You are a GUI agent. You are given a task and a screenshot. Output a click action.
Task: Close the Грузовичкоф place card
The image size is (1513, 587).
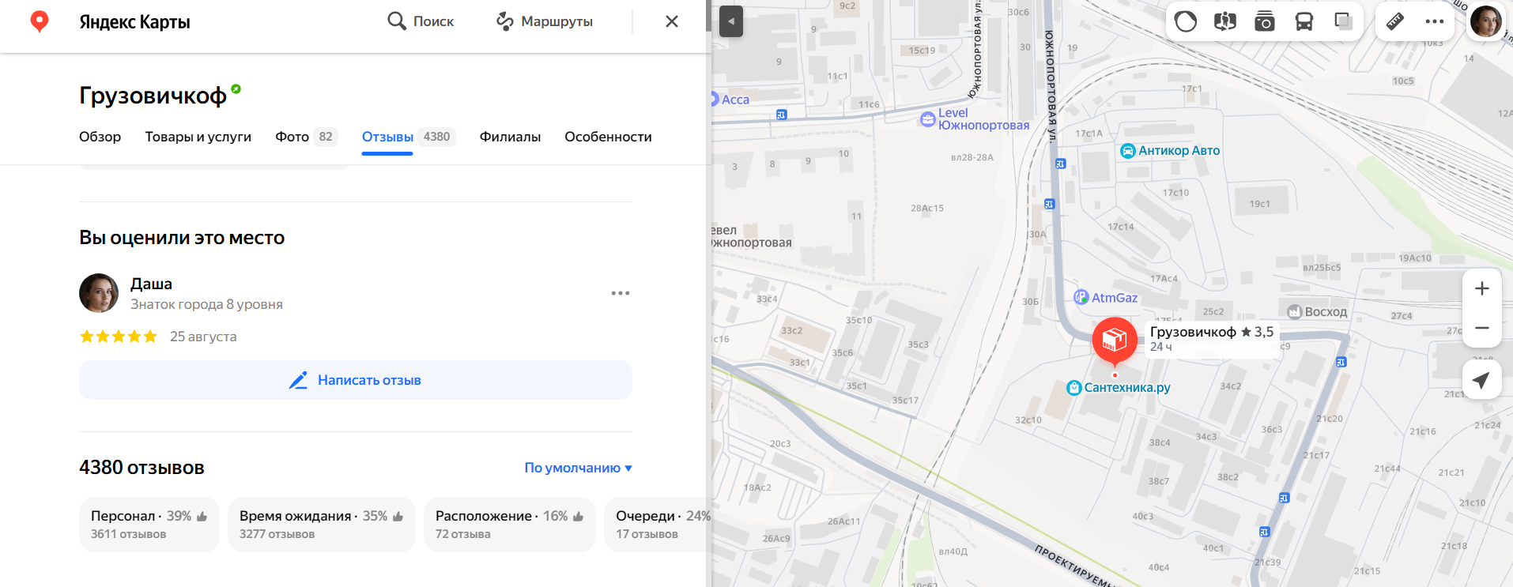[x=672, y=21]
